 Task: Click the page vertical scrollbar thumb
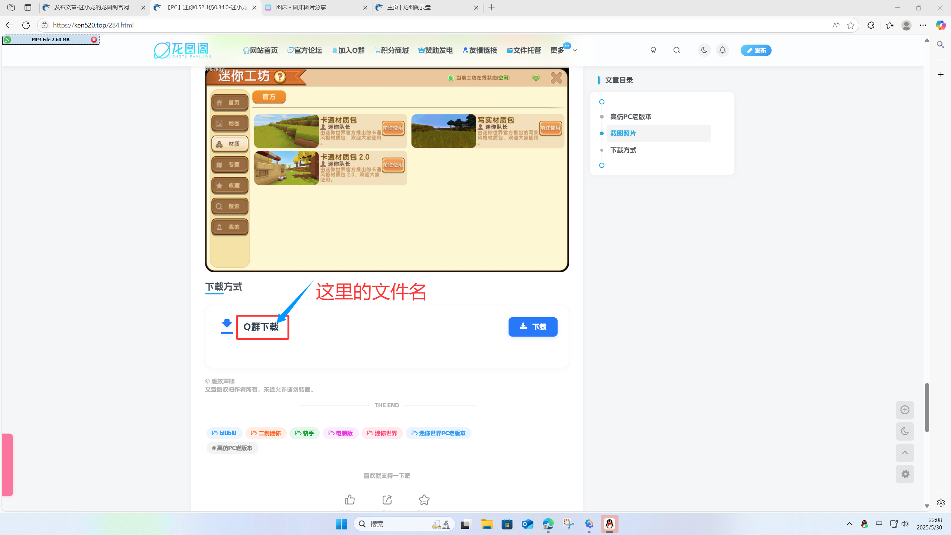coord(927,408)
